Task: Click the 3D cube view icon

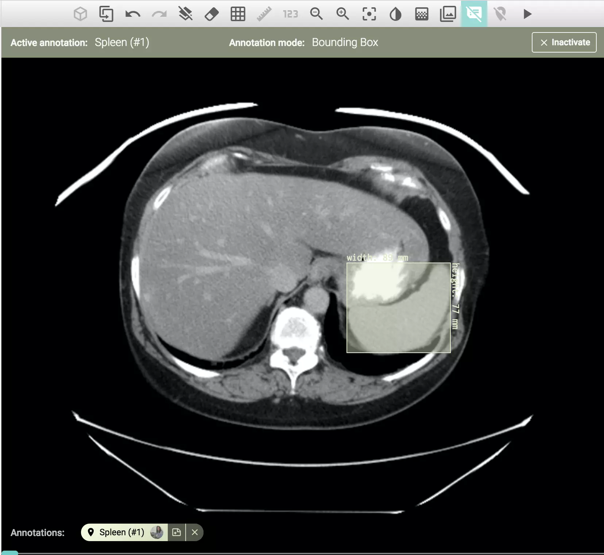Action: (80, 14)
